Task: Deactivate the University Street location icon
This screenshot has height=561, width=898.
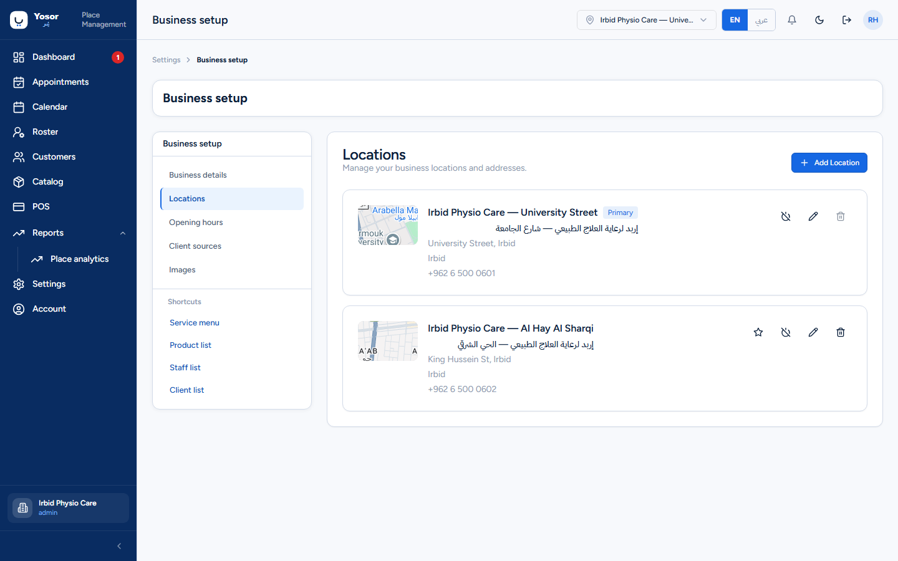Action: [x=786, y=216]
